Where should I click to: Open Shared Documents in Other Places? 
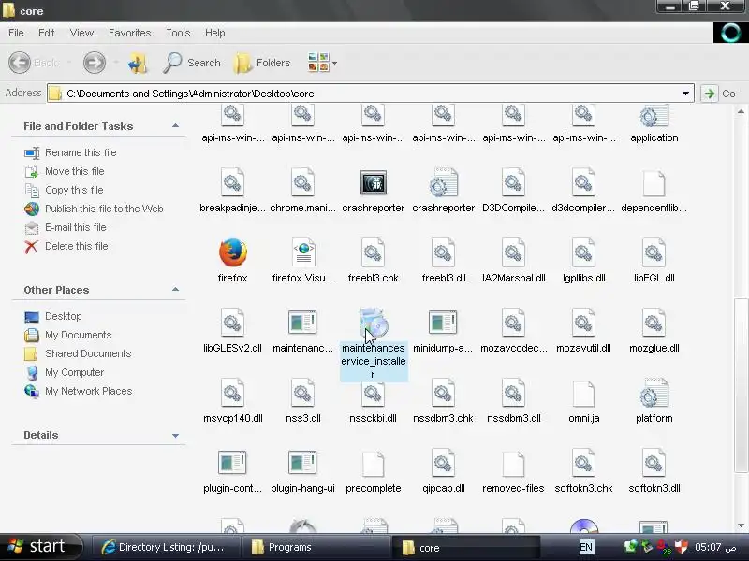point(88,353)
